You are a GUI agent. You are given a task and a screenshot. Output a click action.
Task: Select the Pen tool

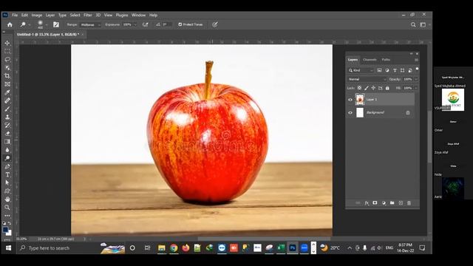pyautogui.click(x=7, y=166)
